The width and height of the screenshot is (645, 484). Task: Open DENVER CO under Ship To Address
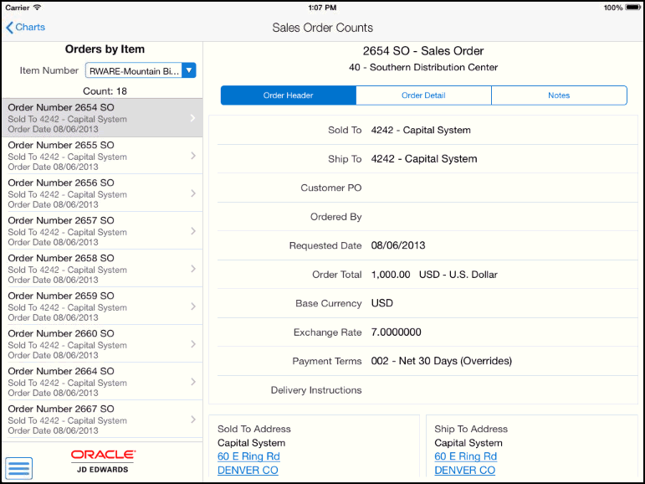coord(465,470)
